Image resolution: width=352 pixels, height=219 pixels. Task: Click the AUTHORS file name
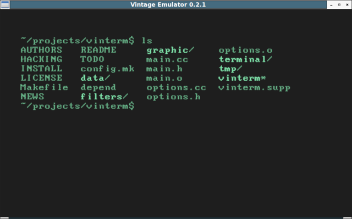pos(41,50)
